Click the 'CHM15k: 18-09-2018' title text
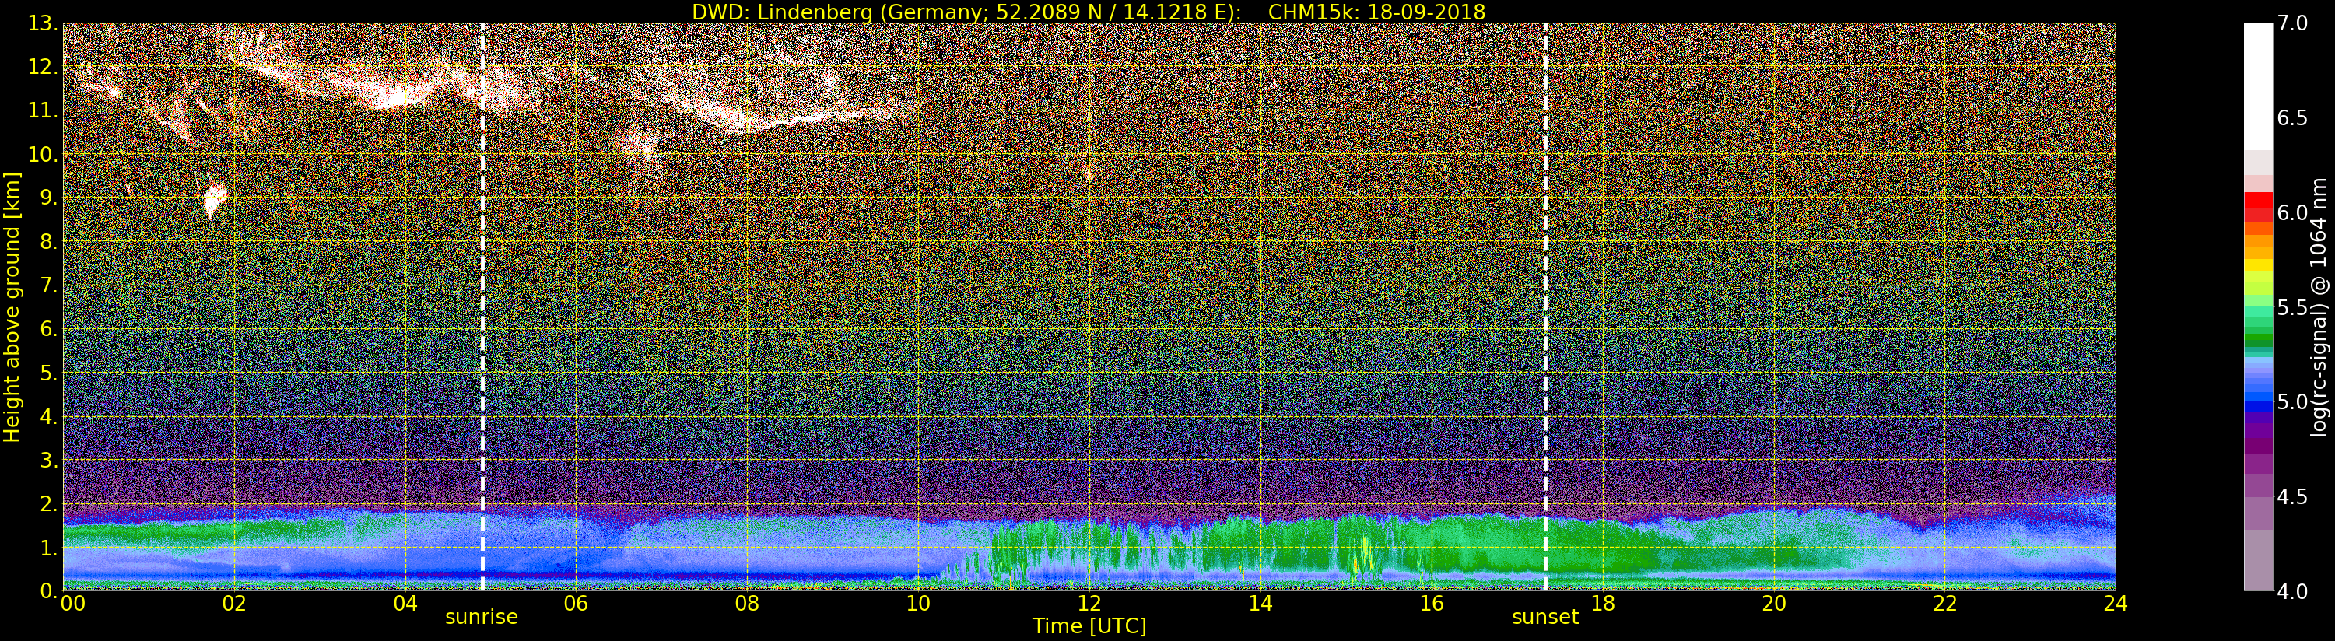 [x=1377, y=12]
